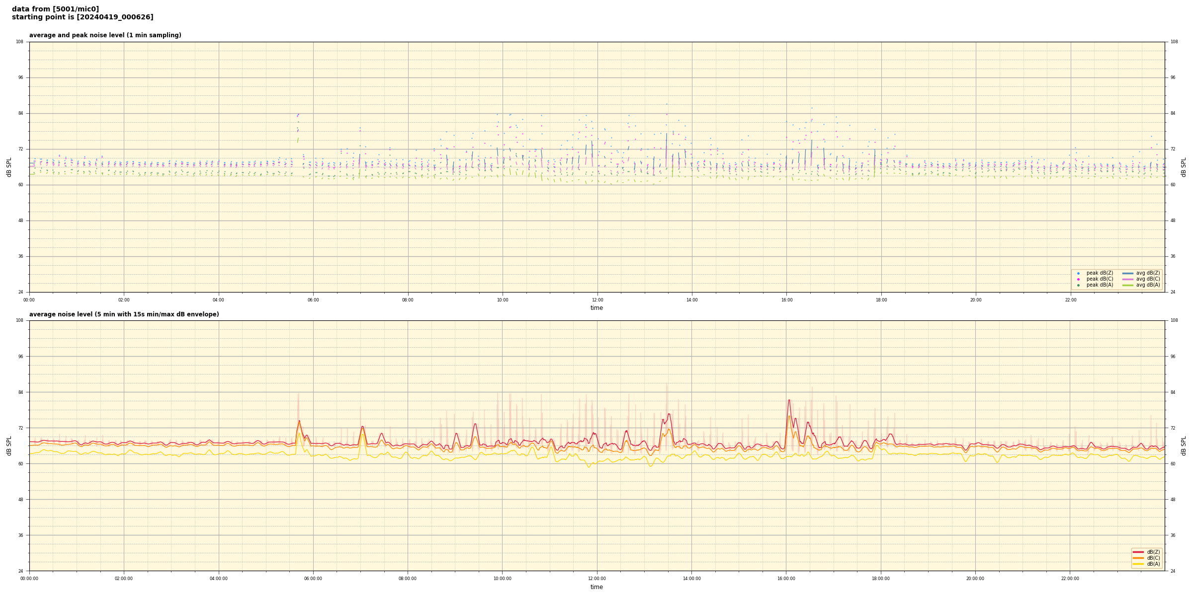Click the avg dB(A) green line swatch
The height and width of the screenshot is (596, 1193).
click(1128, 285)
